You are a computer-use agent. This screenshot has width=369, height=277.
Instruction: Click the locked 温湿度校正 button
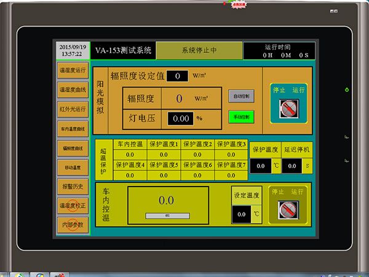point(73,206)
